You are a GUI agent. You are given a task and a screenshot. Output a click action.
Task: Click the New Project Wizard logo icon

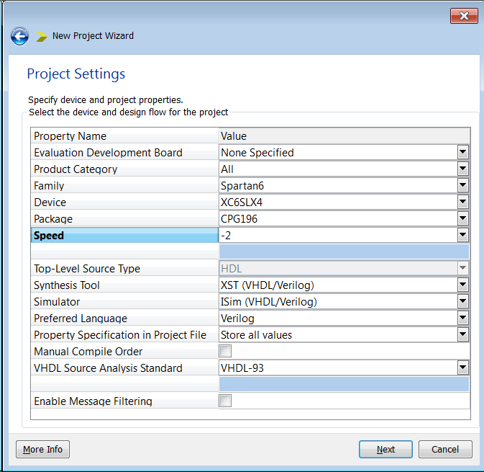[42, 36]
